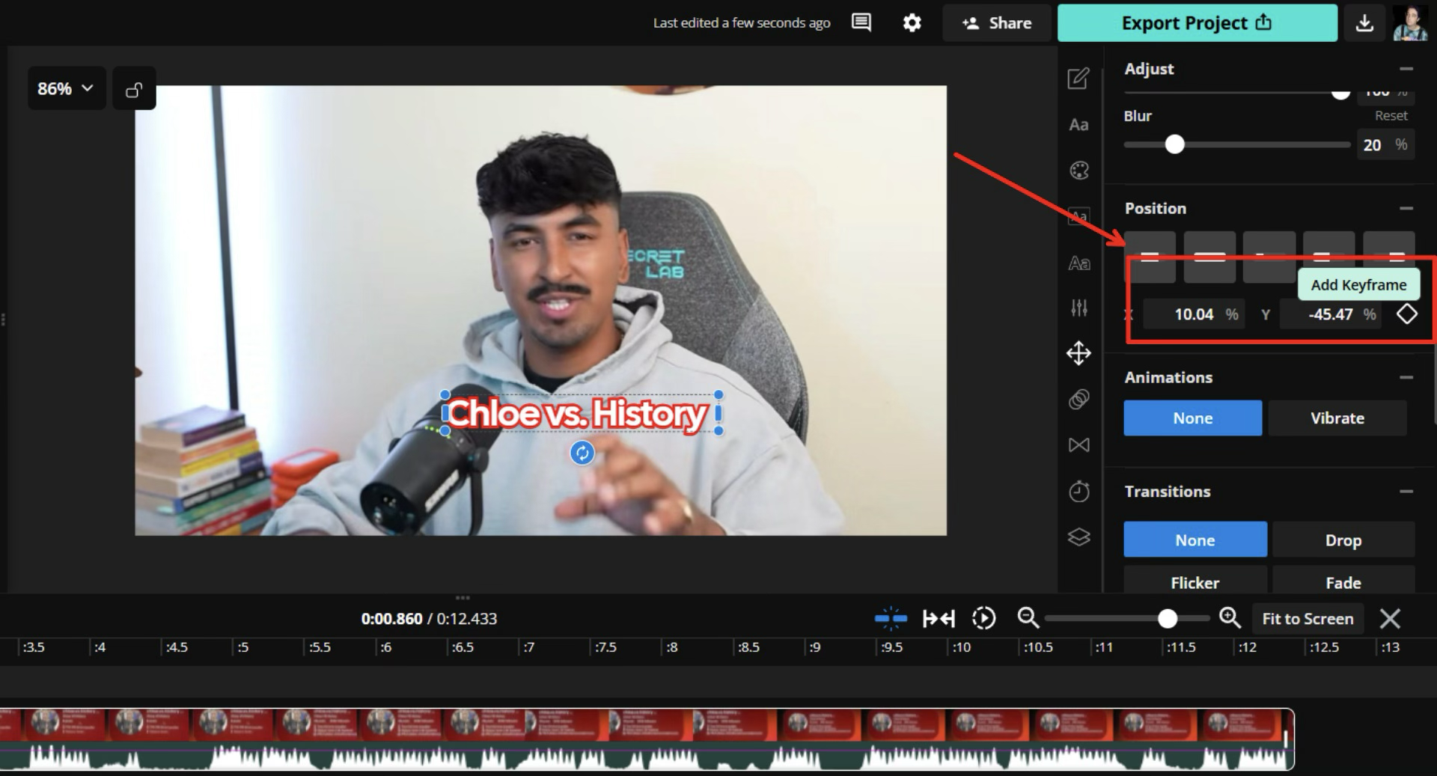Image resolution: width=1437 pixels, height=776 pixels.
Task: Open the user profile avatar
Action: point(1410,23)
